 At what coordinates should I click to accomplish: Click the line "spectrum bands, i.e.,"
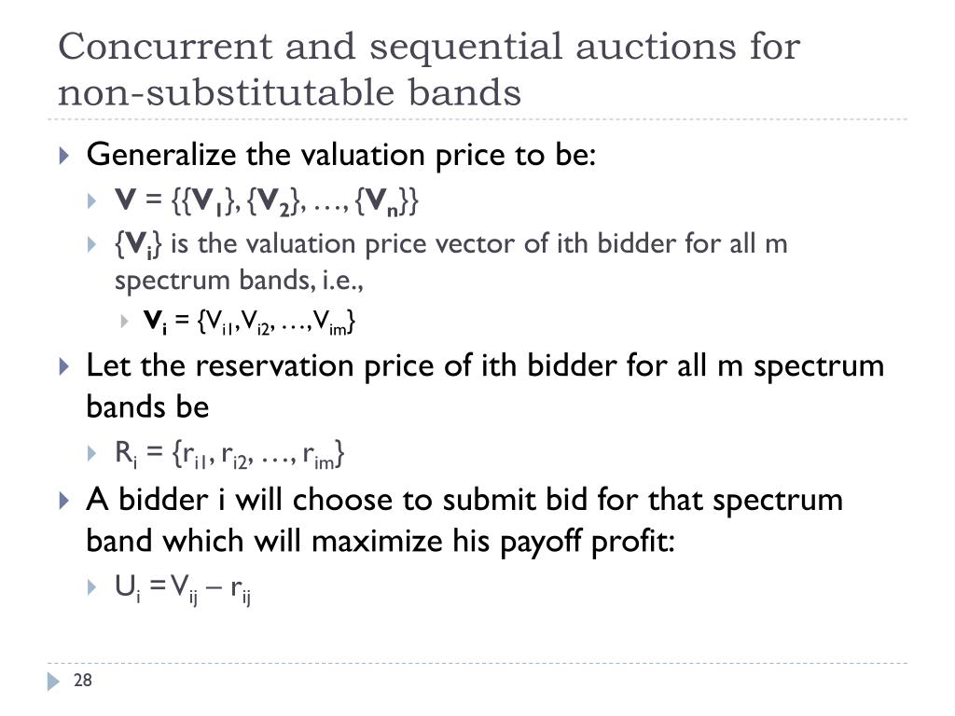(x=238, y=280)
